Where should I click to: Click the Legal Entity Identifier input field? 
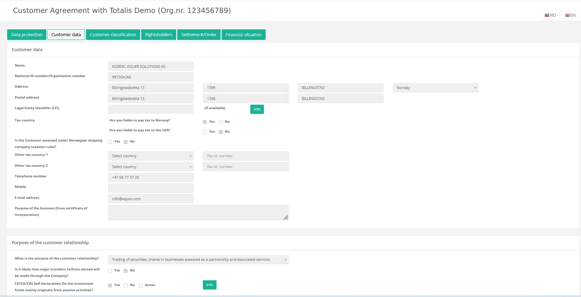[151, 109]
